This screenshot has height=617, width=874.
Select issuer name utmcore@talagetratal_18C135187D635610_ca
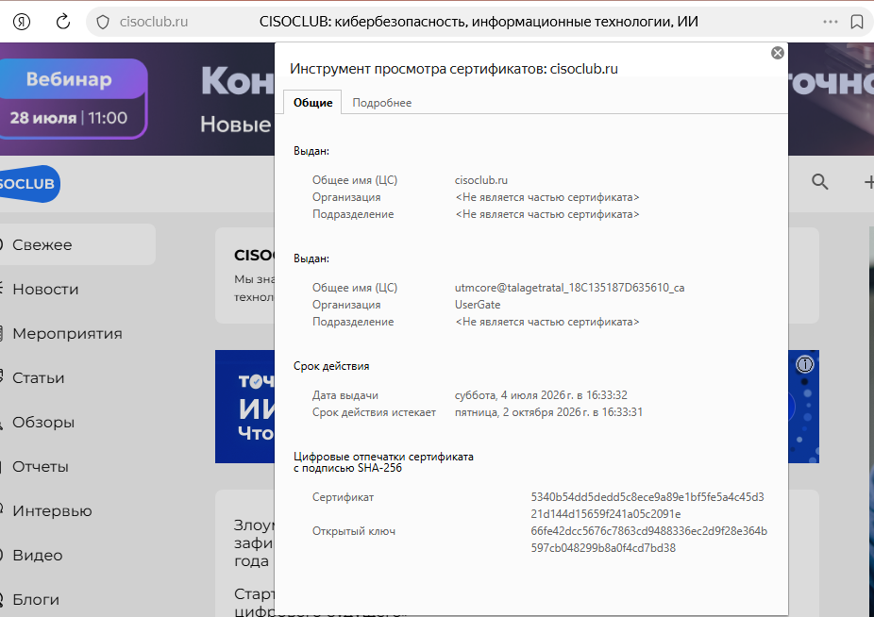coord(570,288)
